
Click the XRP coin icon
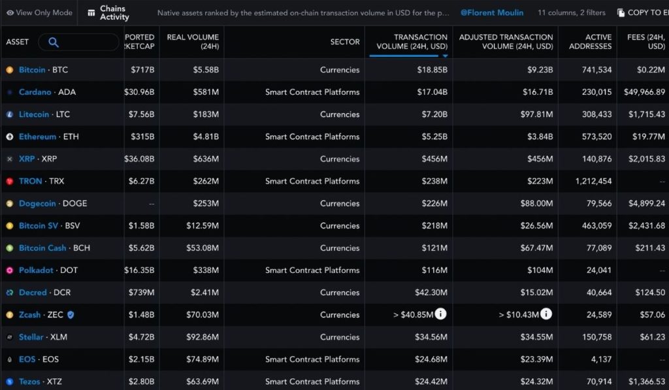(9, 159)
